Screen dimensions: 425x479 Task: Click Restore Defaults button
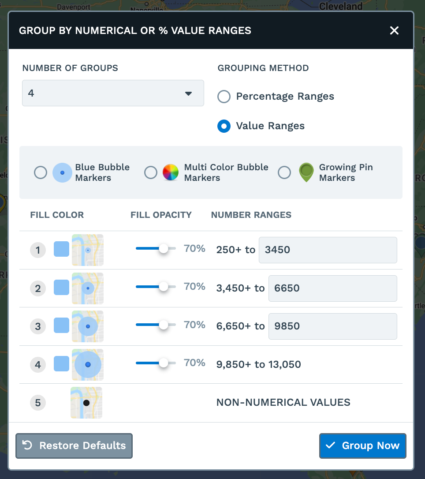pyautogui.click(x=74, y=446)
